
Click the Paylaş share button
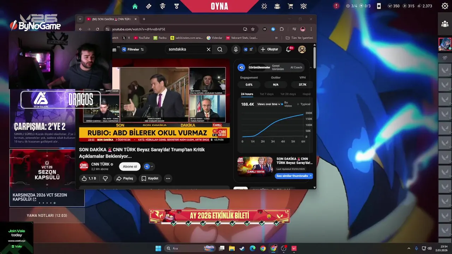(x=125, y=179)
